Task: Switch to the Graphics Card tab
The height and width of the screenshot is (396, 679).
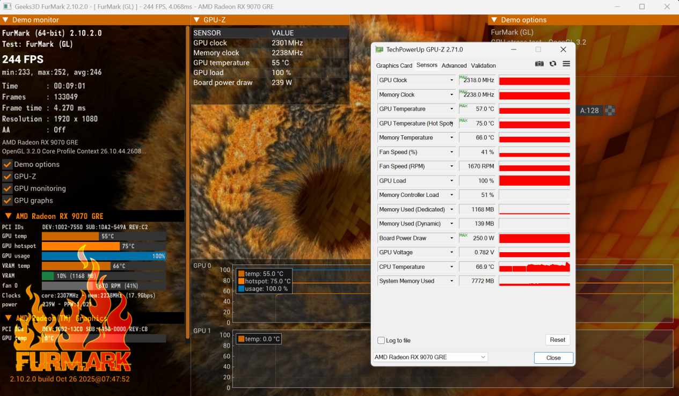Action: tap(394, 65)
